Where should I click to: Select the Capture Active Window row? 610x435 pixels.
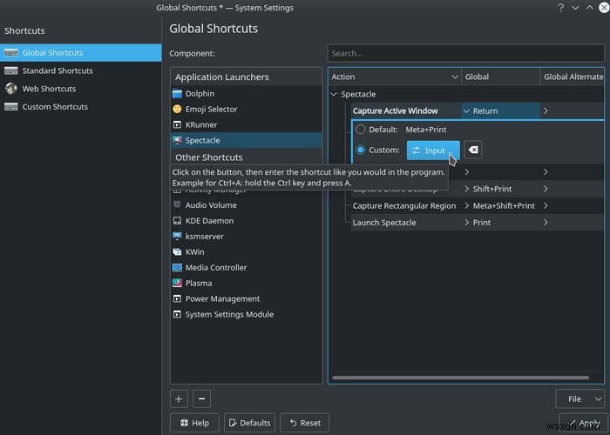(406, 111)
